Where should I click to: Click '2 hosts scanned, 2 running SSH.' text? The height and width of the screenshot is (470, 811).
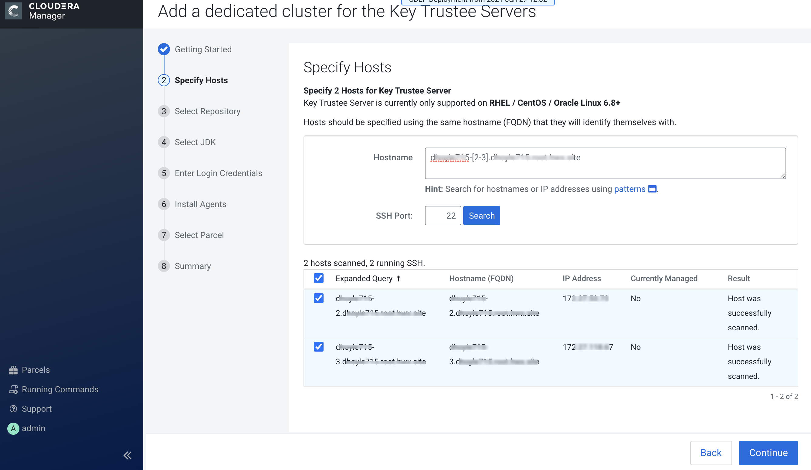(364, 263)
